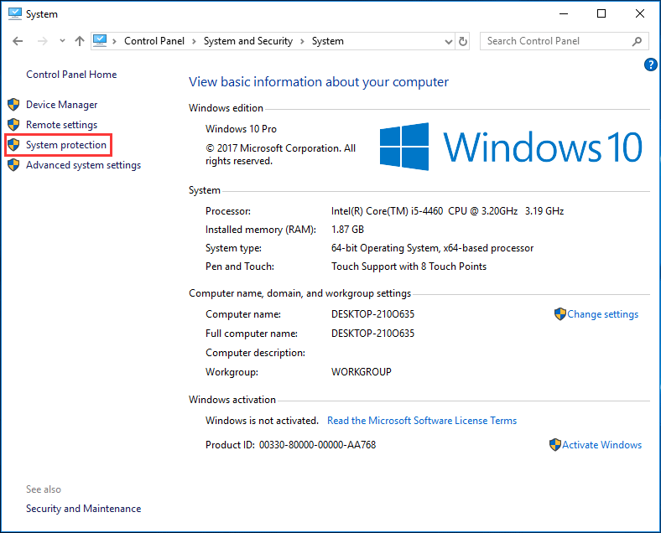The height and width of the screenshot is (533, 661).
Task: Click the shield icon beside Remote settings
Action: pos(13,125)
